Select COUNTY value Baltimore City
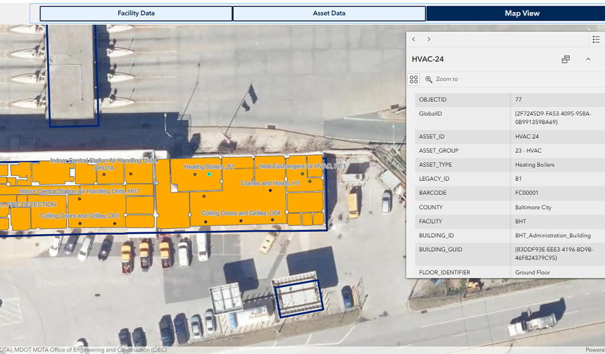The height and width of the screenshot is (354, 605). click(x=533, y=207)
